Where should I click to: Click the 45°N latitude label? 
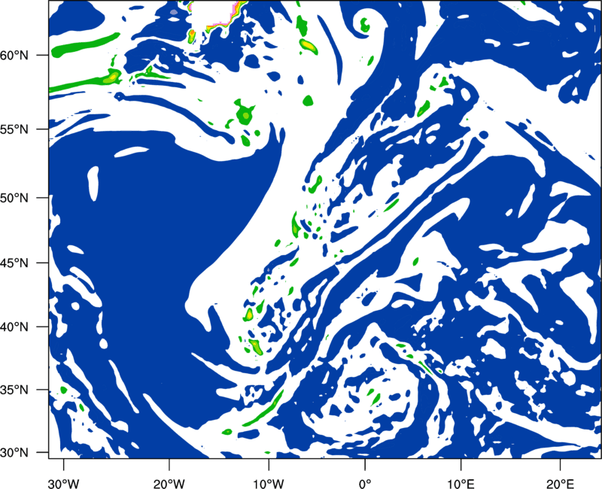[14, 263]
